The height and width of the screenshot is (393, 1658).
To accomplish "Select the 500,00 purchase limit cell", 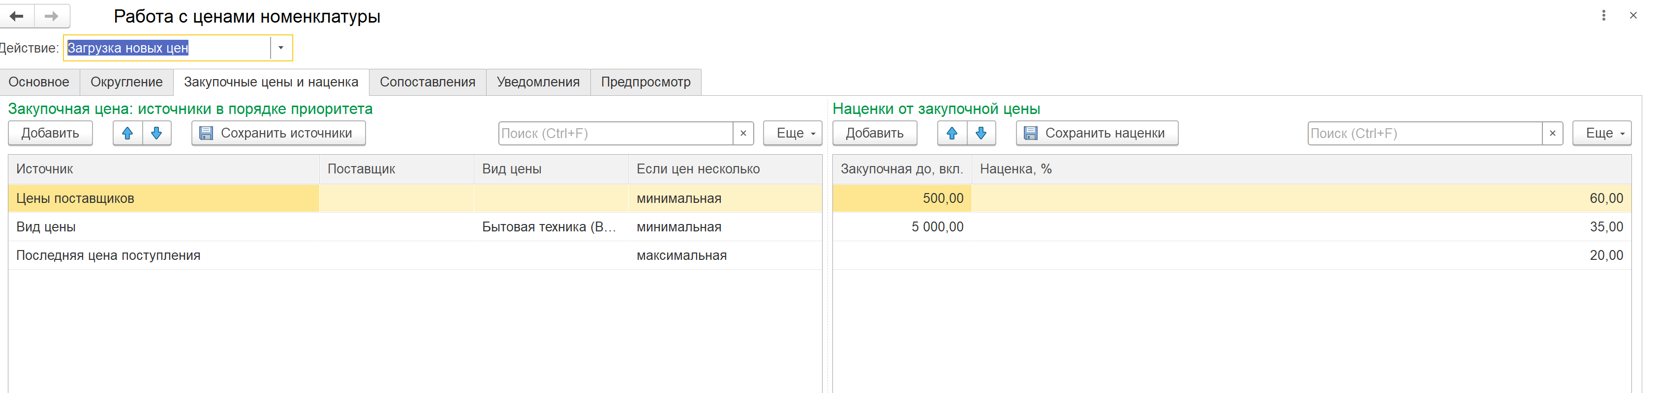I will click(902, 198).
